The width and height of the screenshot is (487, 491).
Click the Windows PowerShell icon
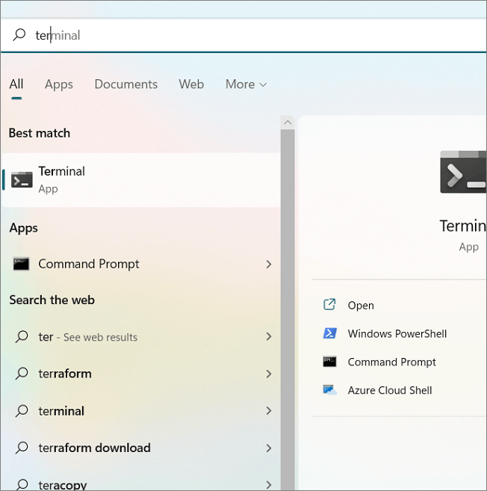tap(329, 333)
